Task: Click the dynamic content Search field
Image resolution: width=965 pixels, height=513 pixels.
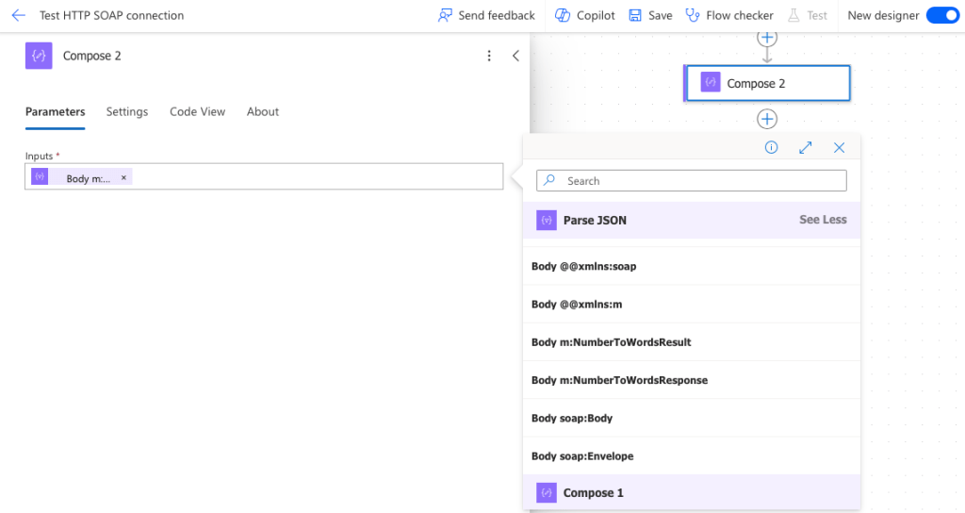Action: (x=697, y=181)
